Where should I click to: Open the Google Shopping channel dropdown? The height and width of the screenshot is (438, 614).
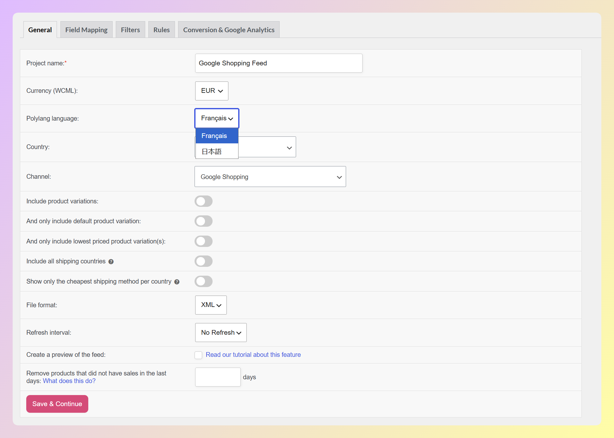[x=270, y=177]
